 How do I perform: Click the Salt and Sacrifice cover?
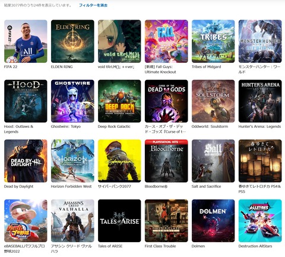click(x=213, y=161)
